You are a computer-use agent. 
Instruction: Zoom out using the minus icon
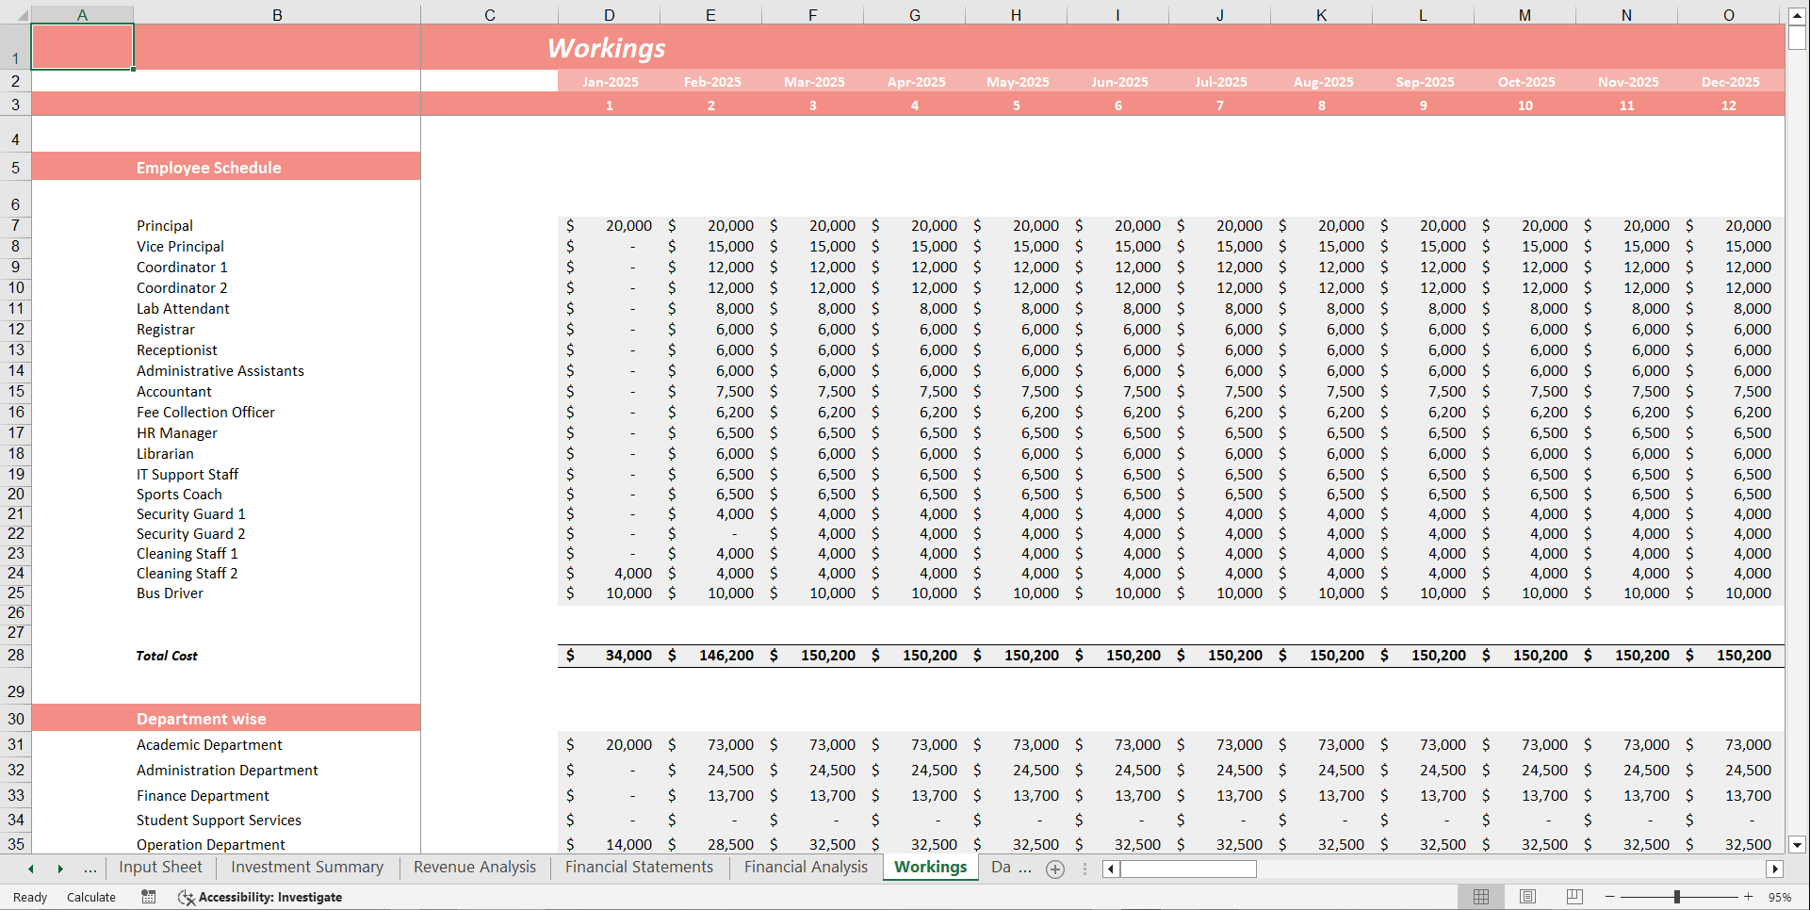click(x=1609, y=897)
